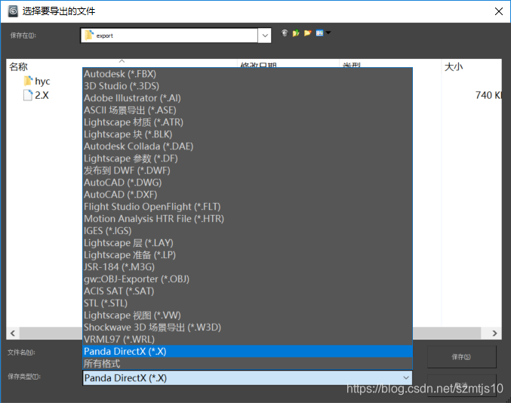This screenshot has width=511, height=403.
Task: Click the up one level folder icon
Action: (296, 33)
